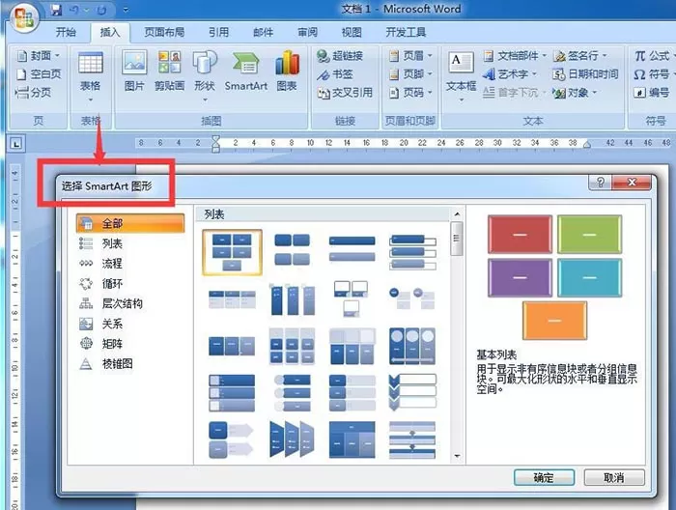The width and height of the screenshot is (676, 510).
Task: Click the dialog help question mark button
Action: click(x=601, y=183)
